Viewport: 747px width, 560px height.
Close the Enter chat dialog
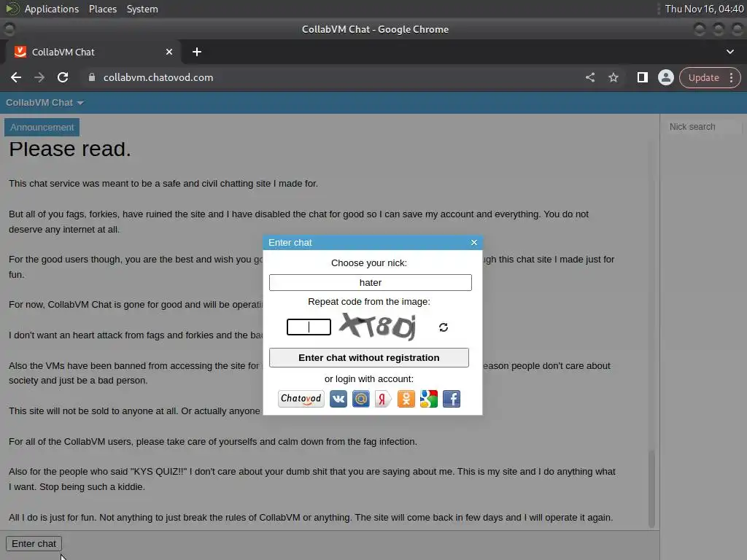coord(474,242)
